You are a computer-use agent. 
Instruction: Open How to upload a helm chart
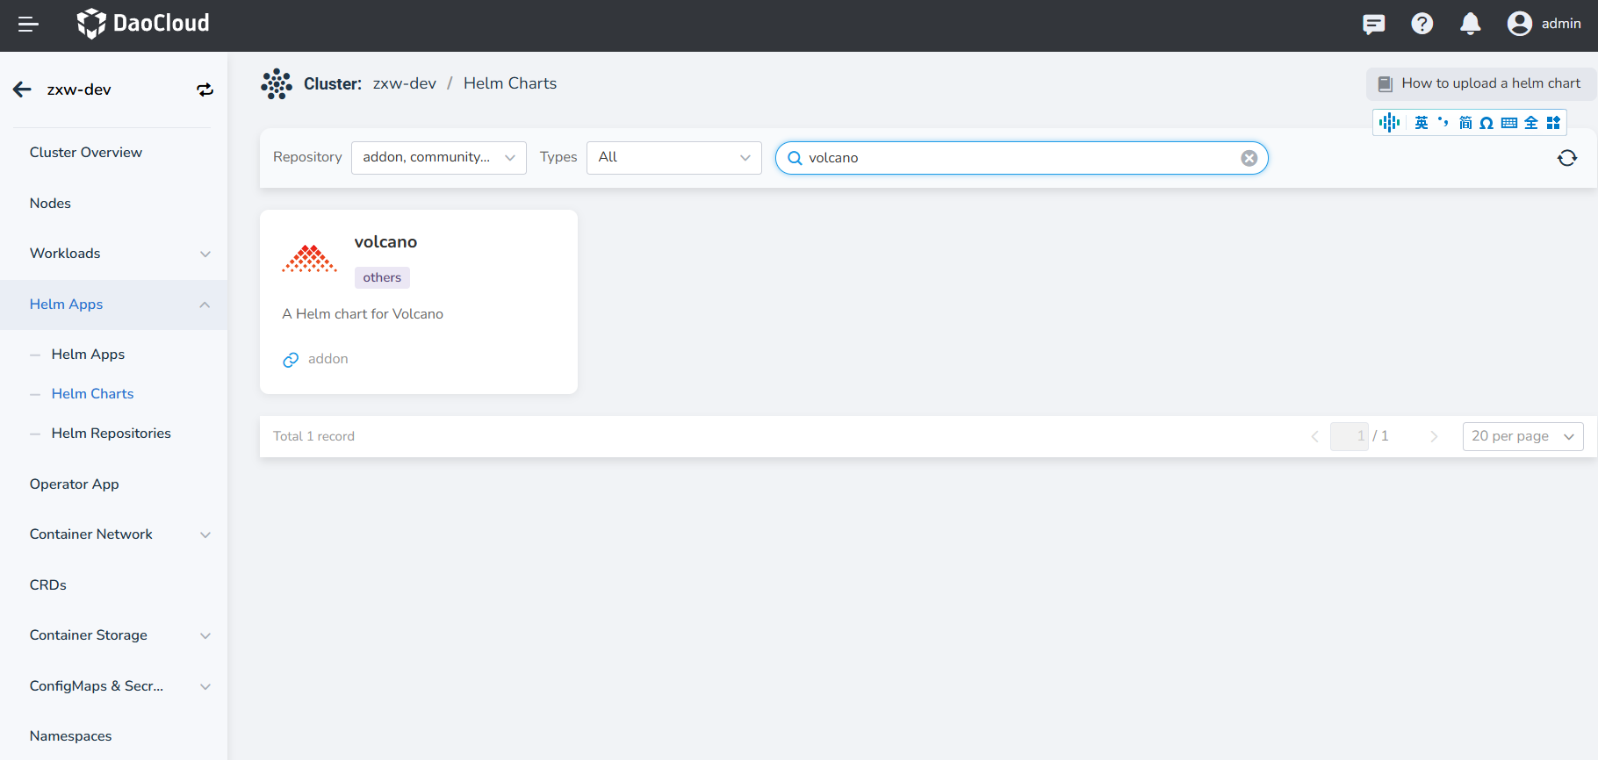(1480, 83)
